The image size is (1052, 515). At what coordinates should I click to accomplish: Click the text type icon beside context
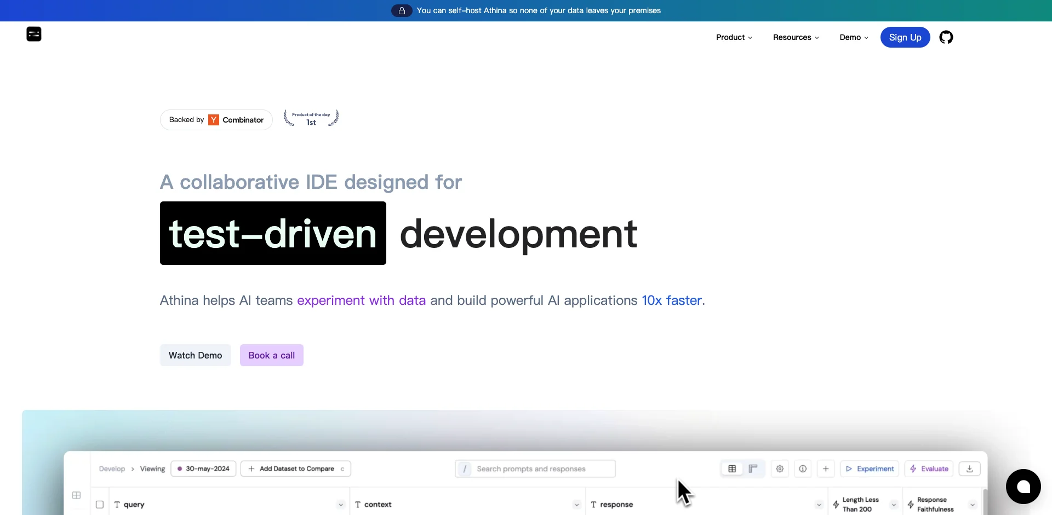(x=358, y=505)
